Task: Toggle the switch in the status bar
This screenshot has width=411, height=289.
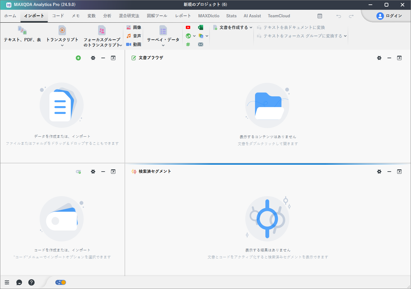Action: coord(61,282)
